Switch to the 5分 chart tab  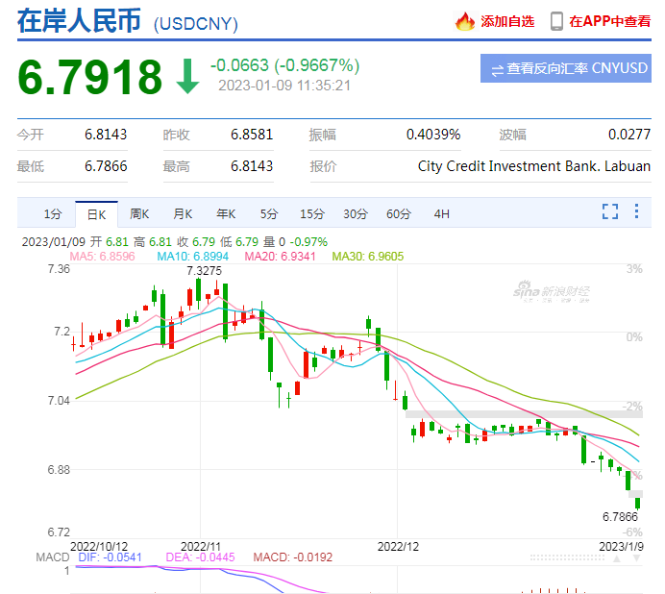[x=269, y=213]
